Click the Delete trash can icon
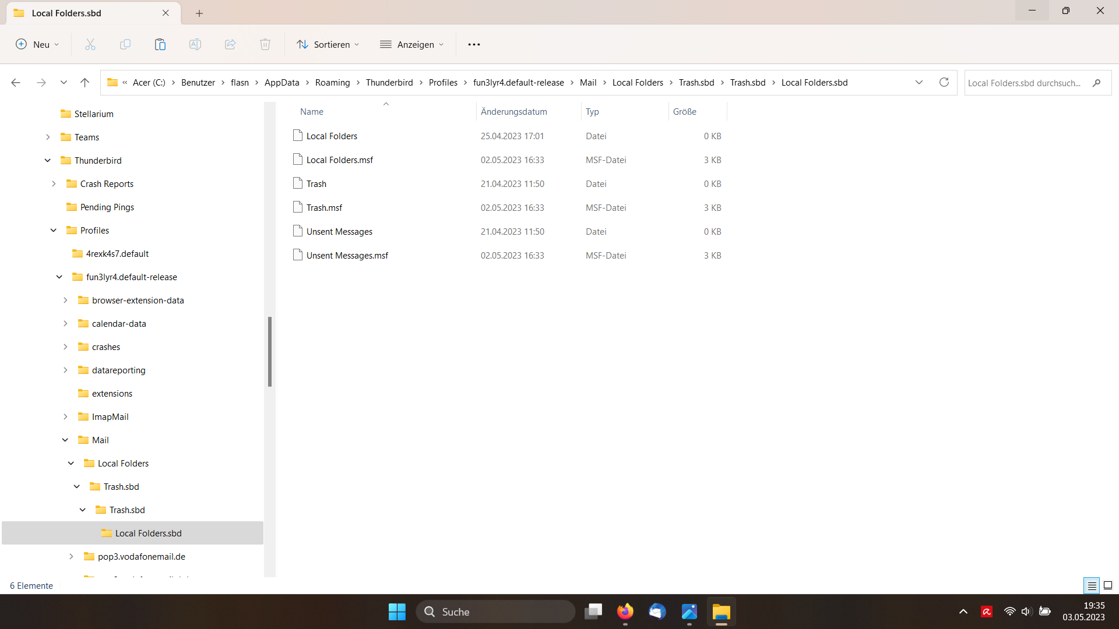The image size is (1119, 629). coord(265,44)
